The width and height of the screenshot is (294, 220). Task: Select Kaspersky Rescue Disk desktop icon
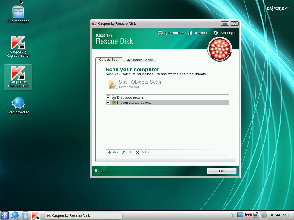tap(18, 77)
